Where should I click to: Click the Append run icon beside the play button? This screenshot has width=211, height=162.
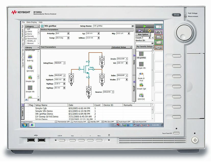(140, 30)
